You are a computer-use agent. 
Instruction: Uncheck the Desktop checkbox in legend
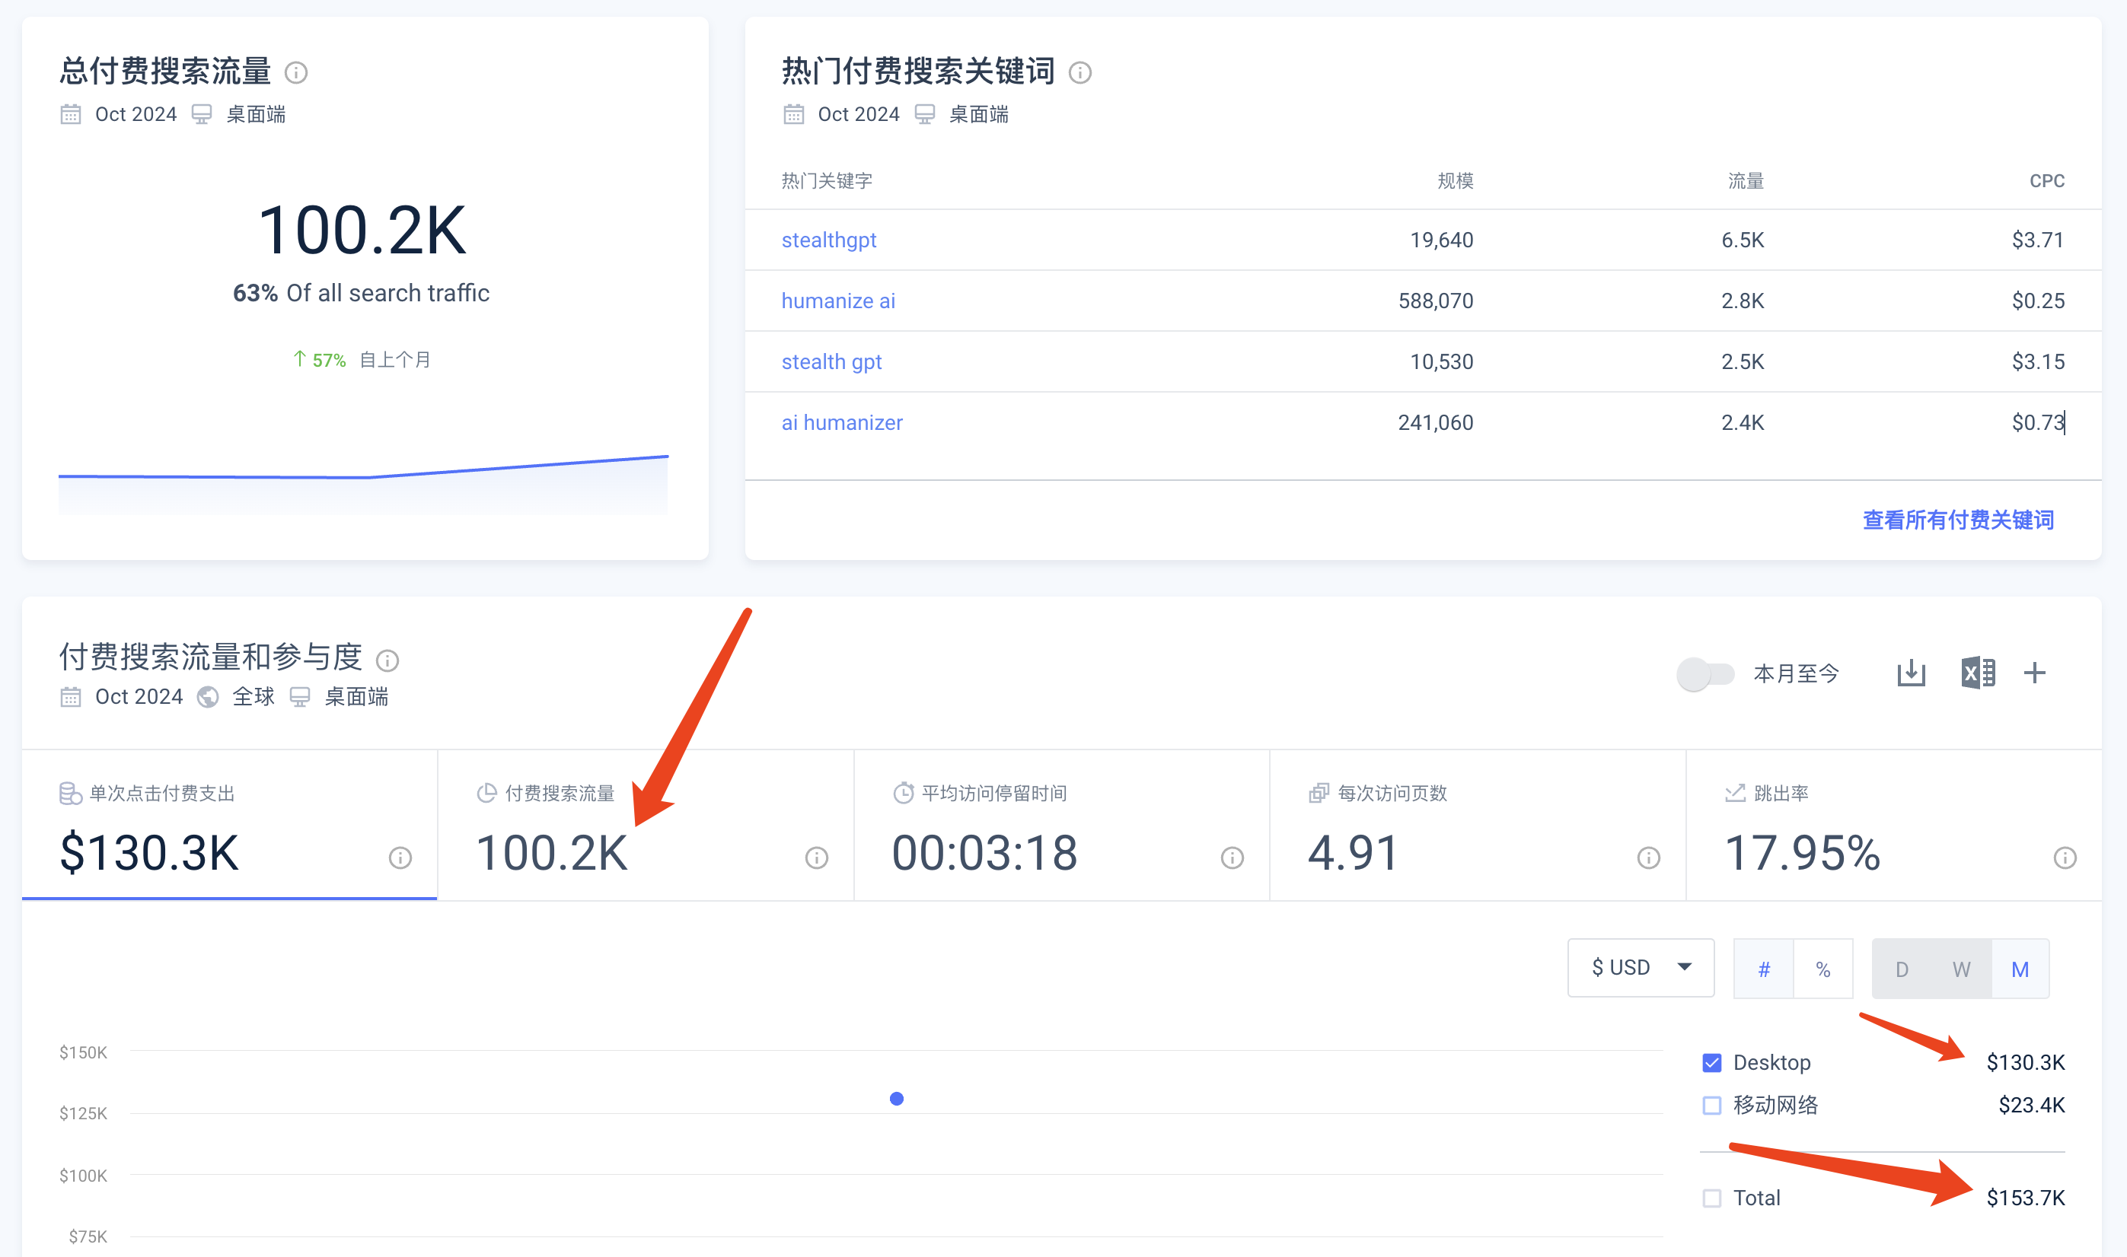[1712, 1062]
